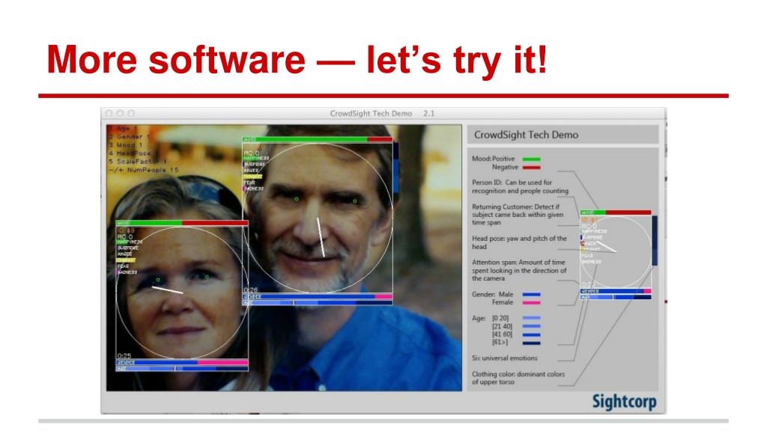Click the [61>] age legend swatch
The width and height of the screenshot is (767, 431).
click(531, 343)
